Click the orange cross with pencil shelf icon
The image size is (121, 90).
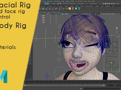click(67, 8)
